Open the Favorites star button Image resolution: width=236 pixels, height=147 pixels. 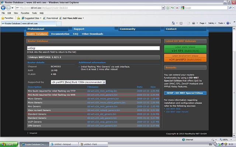8,18
